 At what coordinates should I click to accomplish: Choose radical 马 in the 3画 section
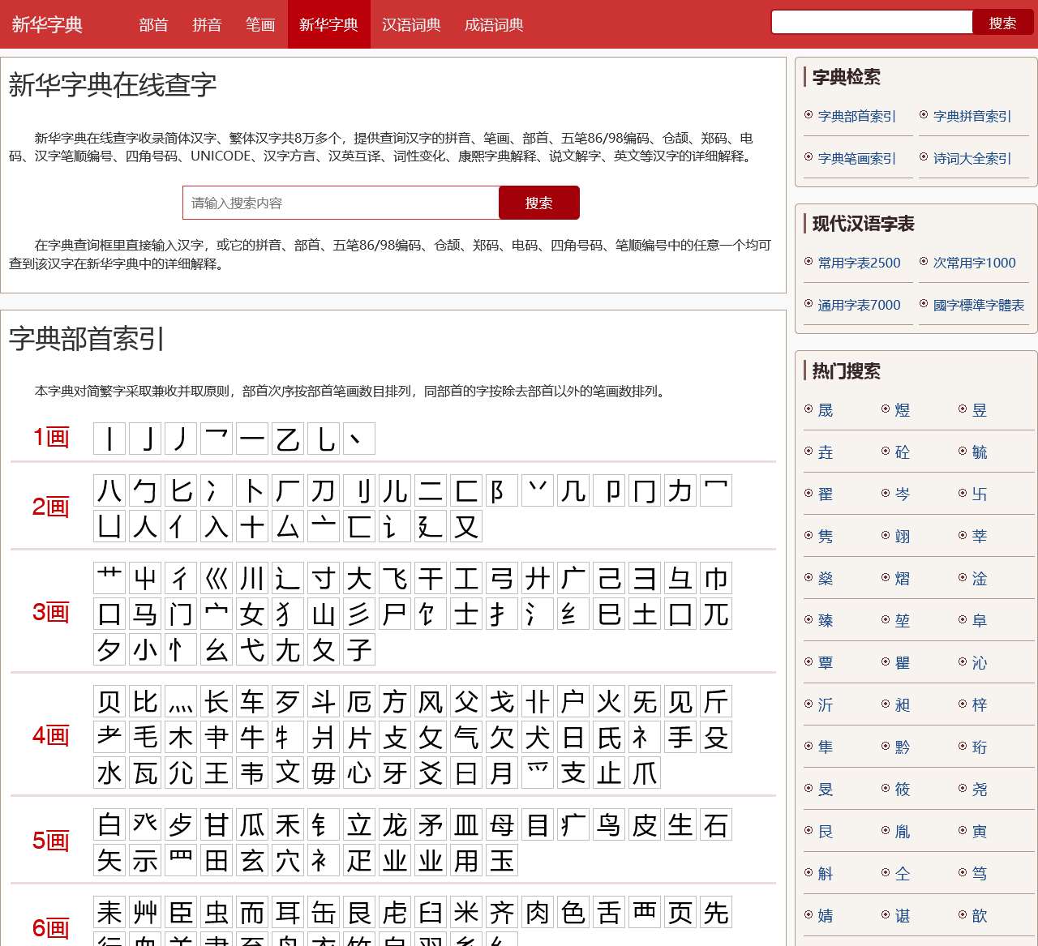(145, 614)
